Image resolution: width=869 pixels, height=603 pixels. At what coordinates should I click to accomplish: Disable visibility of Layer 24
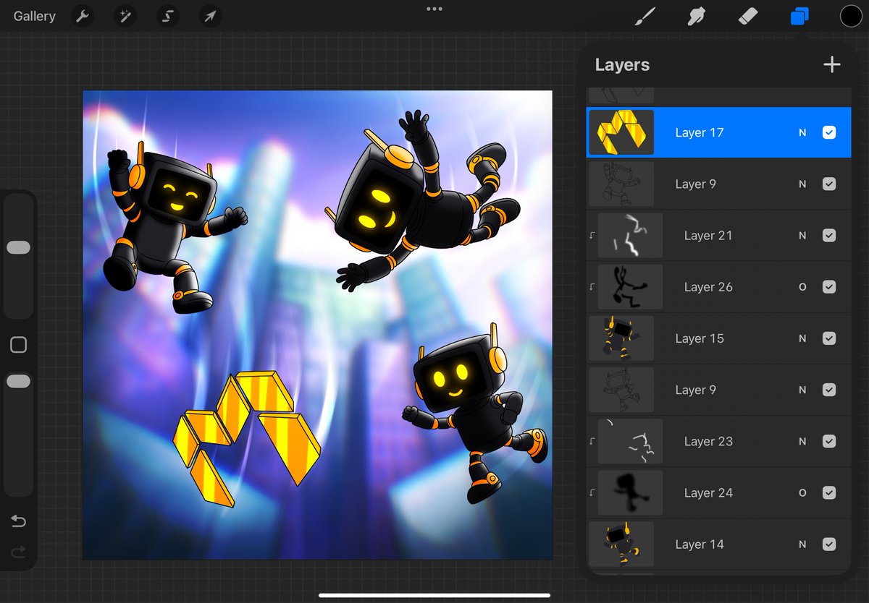pos(829,492)
